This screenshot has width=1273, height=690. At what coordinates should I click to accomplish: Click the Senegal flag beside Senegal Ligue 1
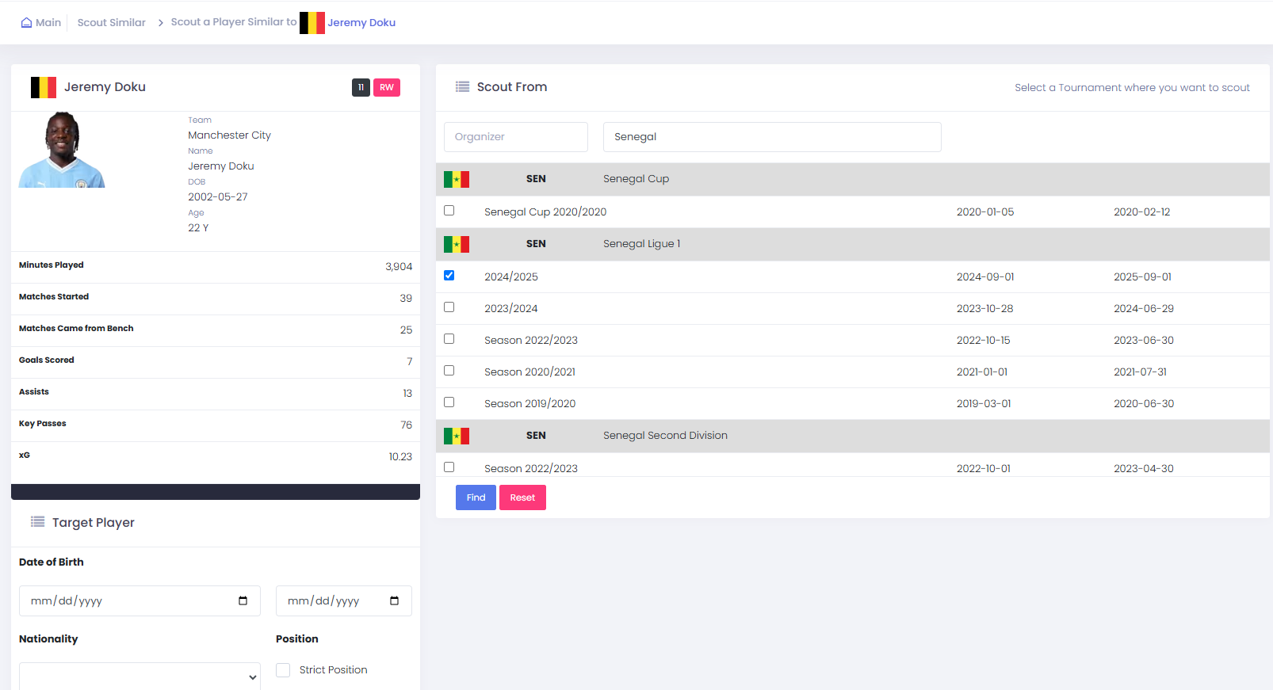pos(457,245)
